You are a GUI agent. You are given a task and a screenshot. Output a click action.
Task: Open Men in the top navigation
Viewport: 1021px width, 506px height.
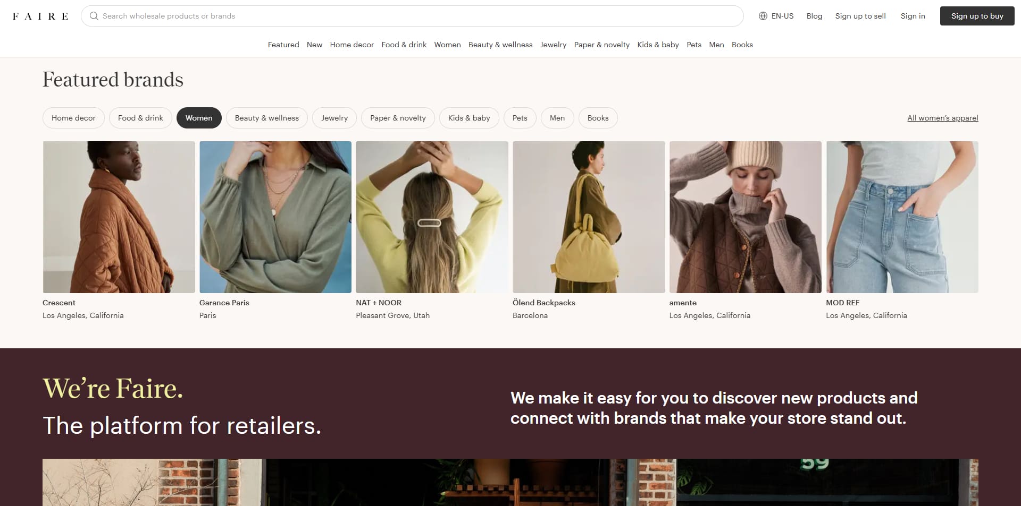pyautogui.click(x=716, y=45)
